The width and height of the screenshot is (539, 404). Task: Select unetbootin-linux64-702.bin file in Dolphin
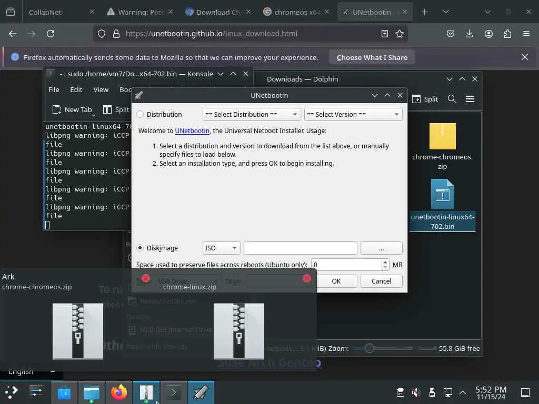coord(442,205)
